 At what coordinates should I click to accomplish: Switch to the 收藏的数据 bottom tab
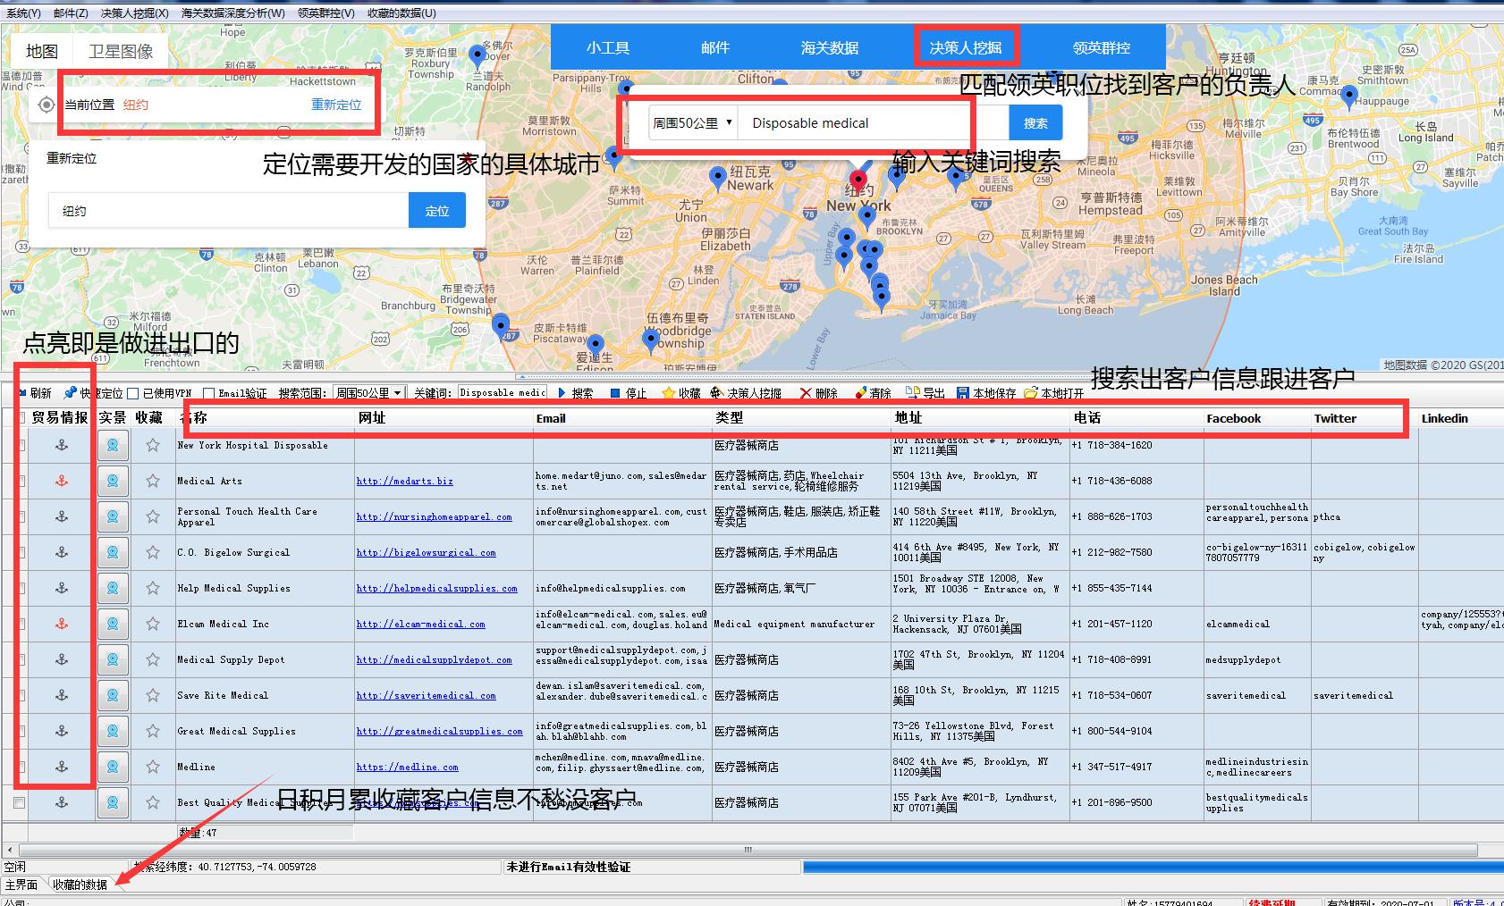pos(80,885)
